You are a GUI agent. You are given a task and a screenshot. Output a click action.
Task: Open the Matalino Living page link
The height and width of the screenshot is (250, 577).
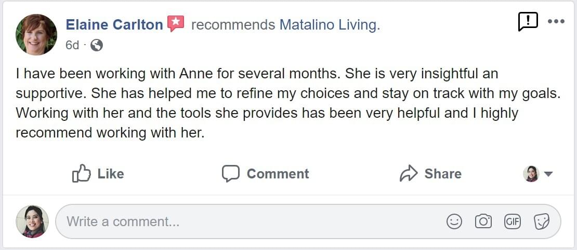(x=329, y=24)
